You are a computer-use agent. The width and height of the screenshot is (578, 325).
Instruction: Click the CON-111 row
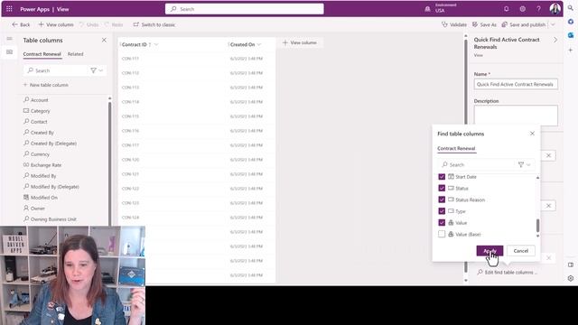tap(197, 59)
